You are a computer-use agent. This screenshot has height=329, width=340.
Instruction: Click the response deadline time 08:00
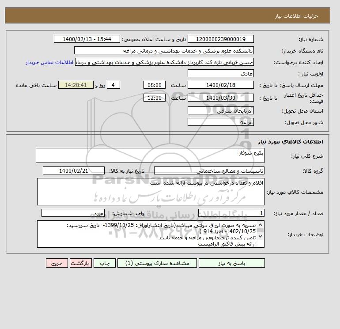pyautogui.click(x=155, y=85)
